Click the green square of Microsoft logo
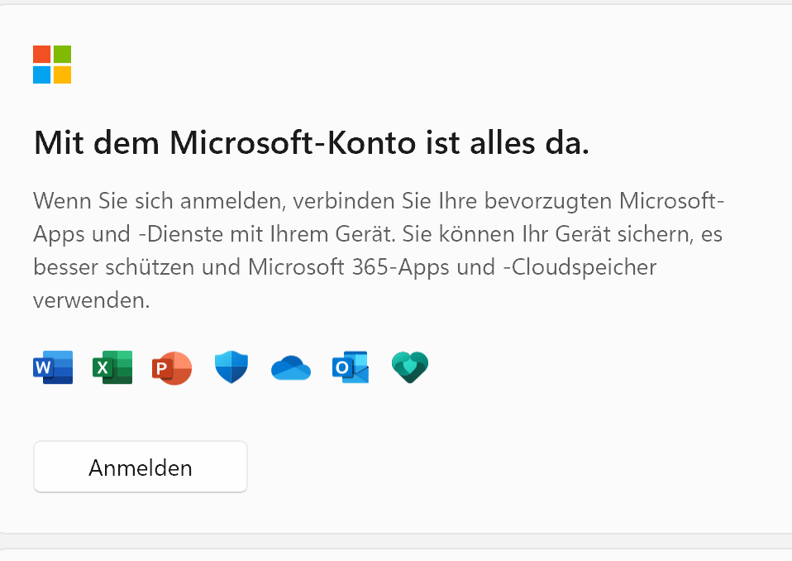 click(62, 55)
